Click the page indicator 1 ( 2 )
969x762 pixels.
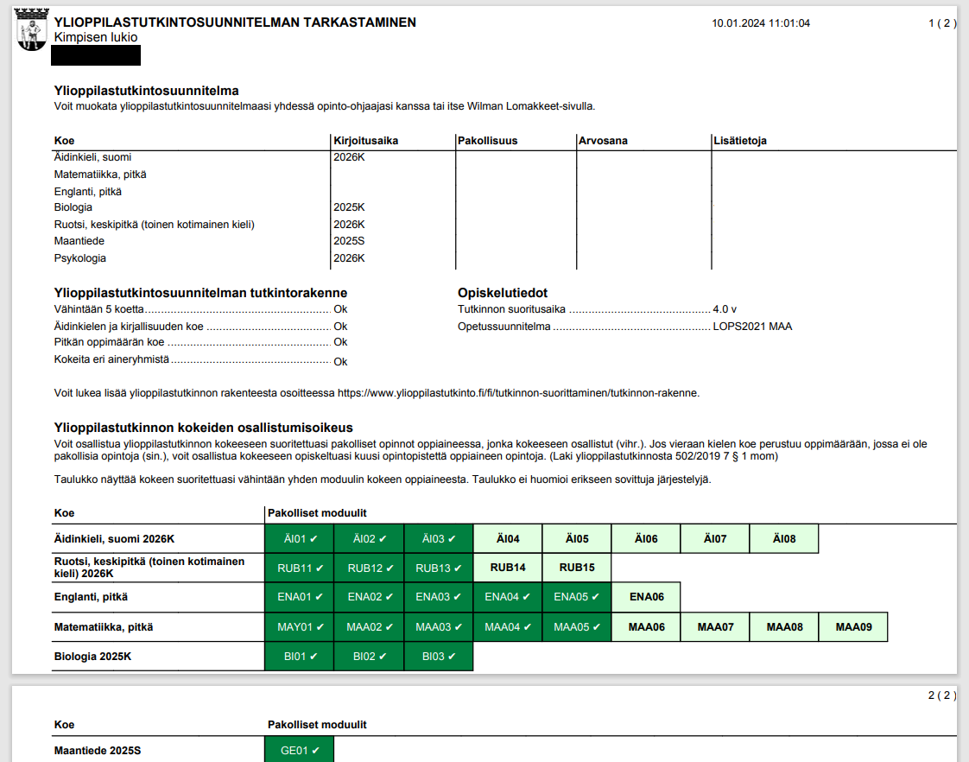[x=942, y=22]
